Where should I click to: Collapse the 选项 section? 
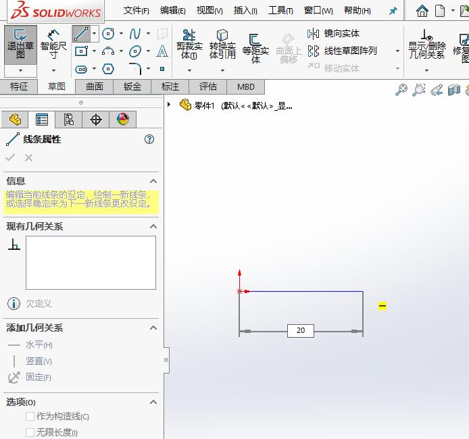pyautogui.click(x=153, y=402)
